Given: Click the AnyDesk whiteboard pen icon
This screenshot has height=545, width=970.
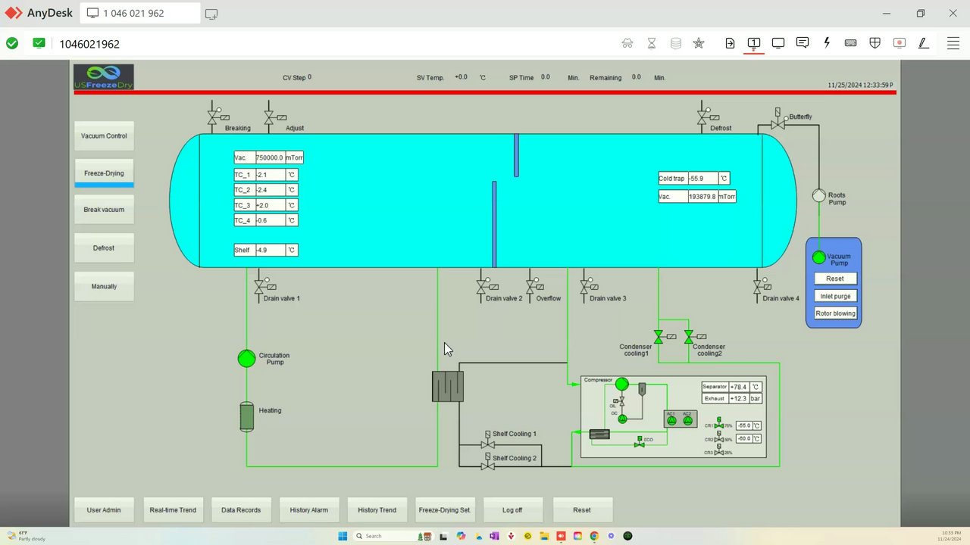Looking at the screenshot, I should (924, 43).
